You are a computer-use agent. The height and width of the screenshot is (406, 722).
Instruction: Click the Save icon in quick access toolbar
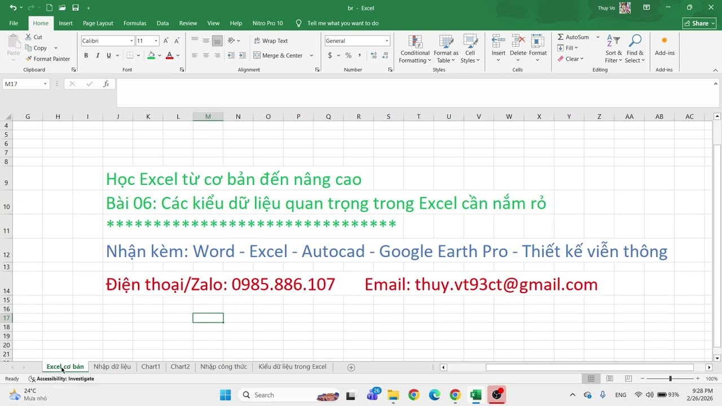coord(76,8)
